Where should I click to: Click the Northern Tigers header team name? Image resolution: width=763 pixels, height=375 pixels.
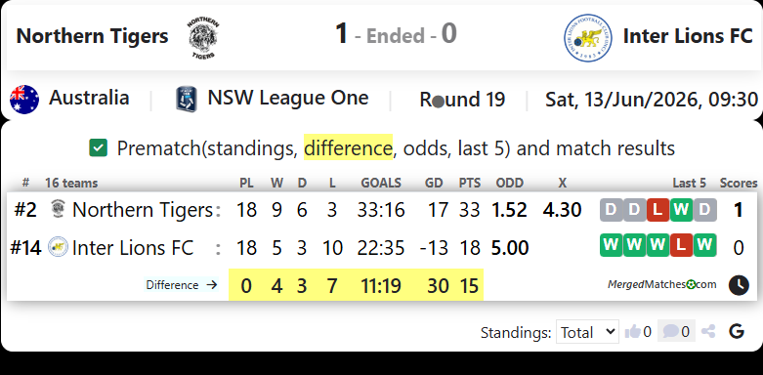pyautogui.click(x=93, y=36)
